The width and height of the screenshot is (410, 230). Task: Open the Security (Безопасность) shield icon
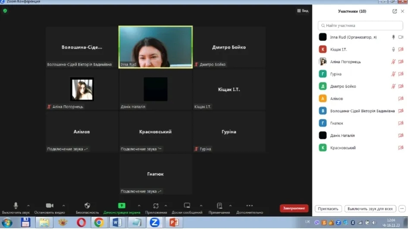pos(87,206)
